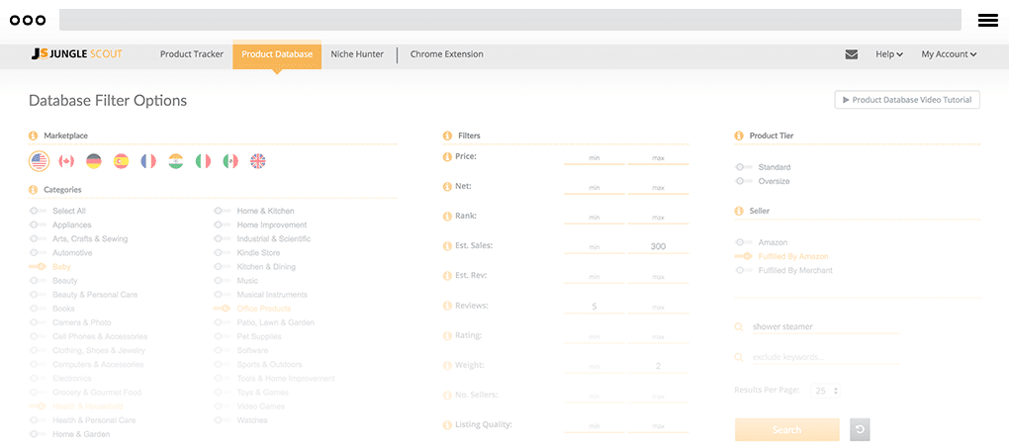Disable the Fulfilled By Amazon seller toggle

(x=744, y=256)
